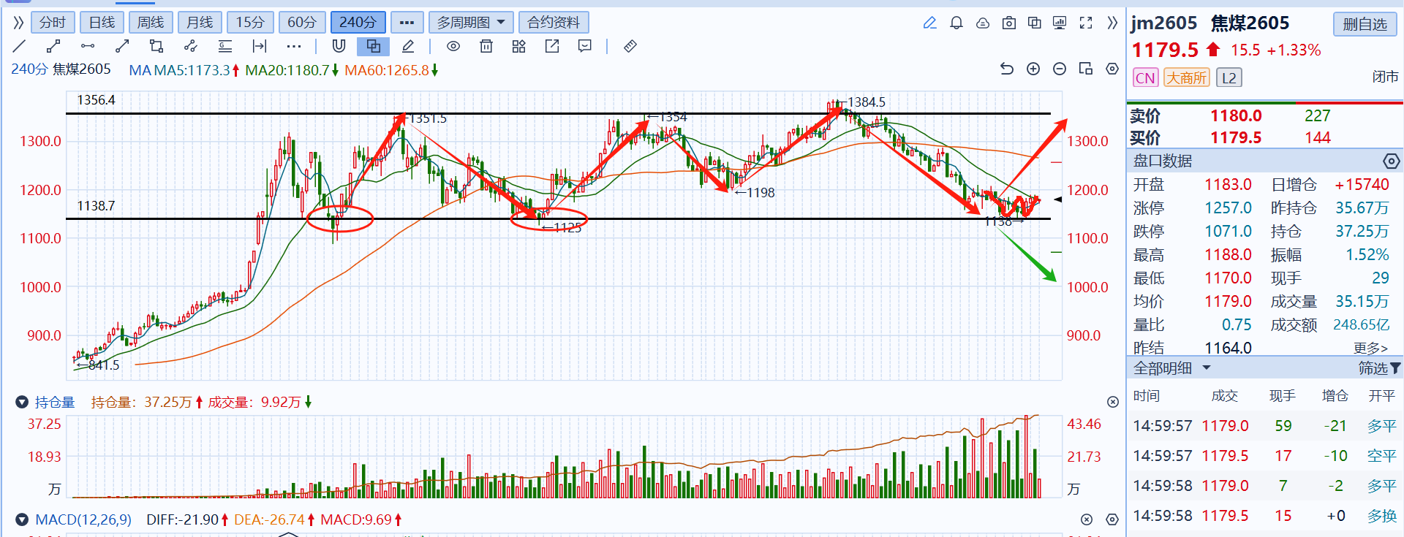Open 更多 link in market data
Viewport: 1404px width, 537px height.
1370,348
